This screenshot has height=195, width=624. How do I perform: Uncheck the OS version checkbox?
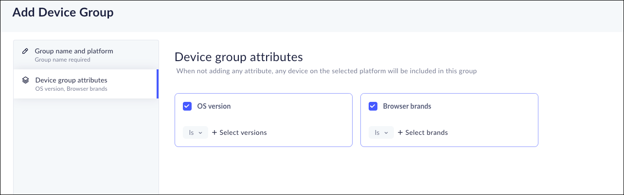187,106
